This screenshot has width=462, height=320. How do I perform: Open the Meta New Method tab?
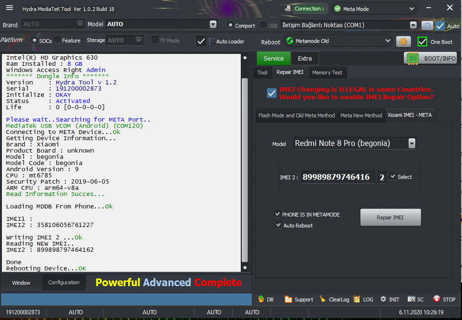(361, 115)
